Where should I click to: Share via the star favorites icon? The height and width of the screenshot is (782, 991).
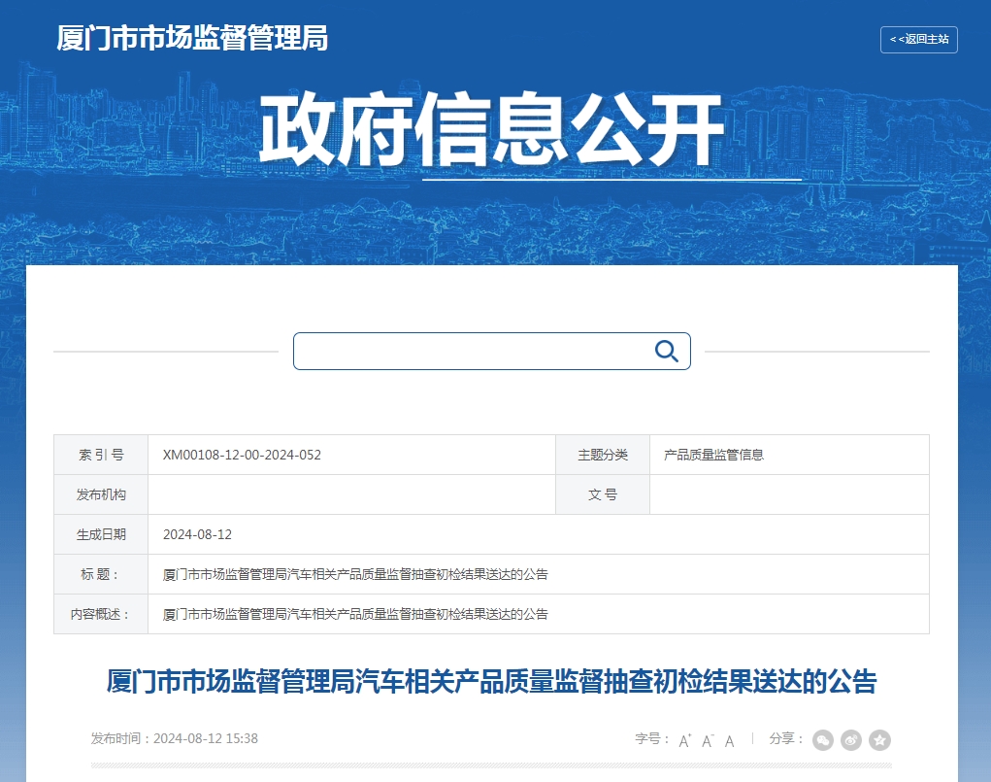click(879, 739)
